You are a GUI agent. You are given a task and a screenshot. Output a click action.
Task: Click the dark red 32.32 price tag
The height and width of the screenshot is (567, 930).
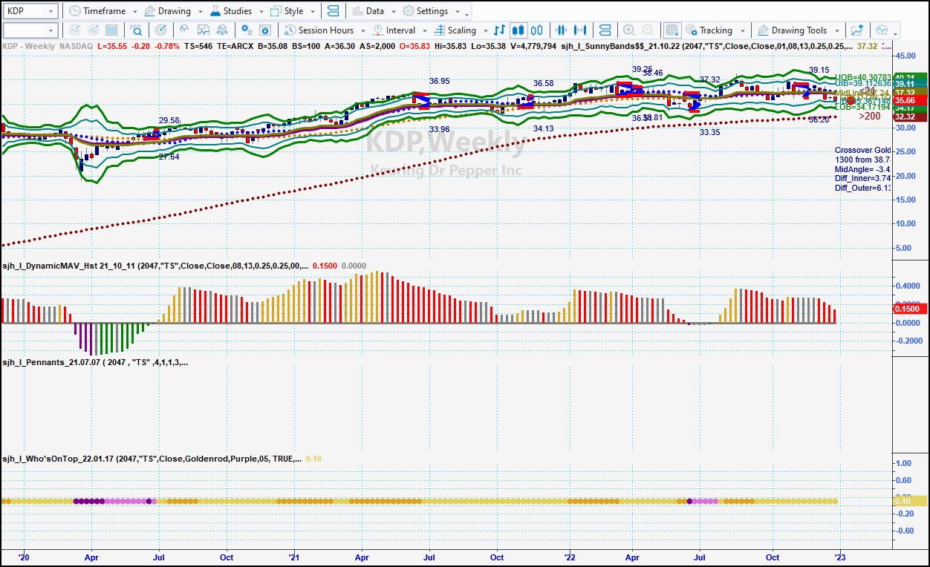click(x=910, y=117)
